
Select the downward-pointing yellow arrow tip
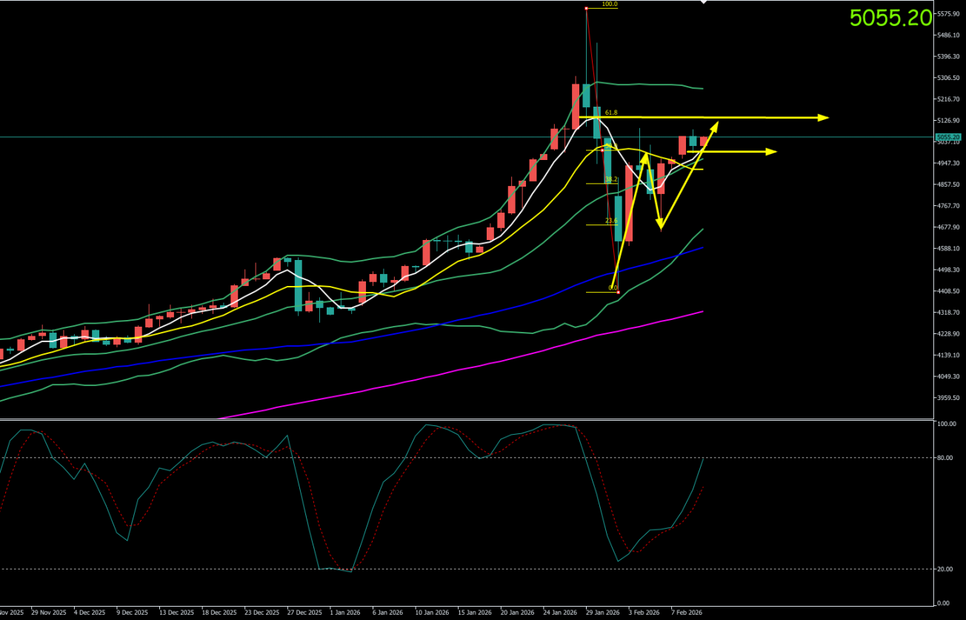click(659, 226)
